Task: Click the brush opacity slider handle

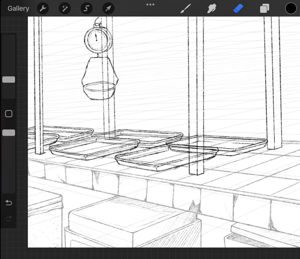Action: pyautogui.click(x=9, y=133)
